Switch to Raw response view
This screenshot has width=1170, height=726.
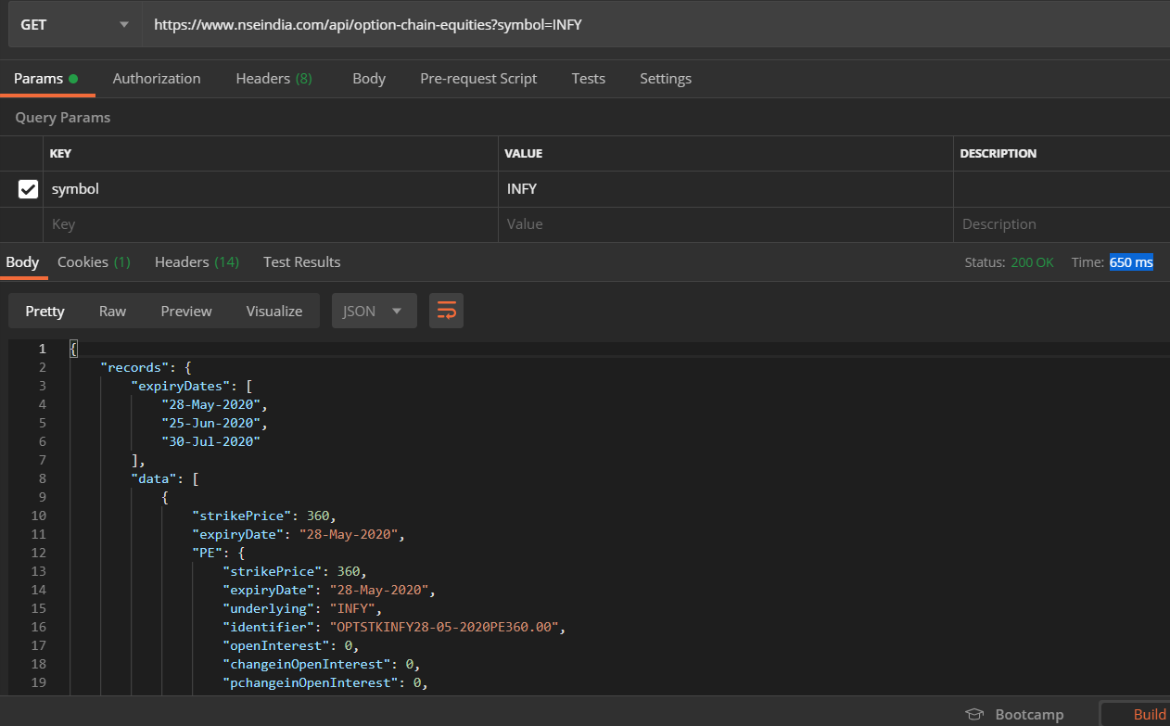(112, 311)
